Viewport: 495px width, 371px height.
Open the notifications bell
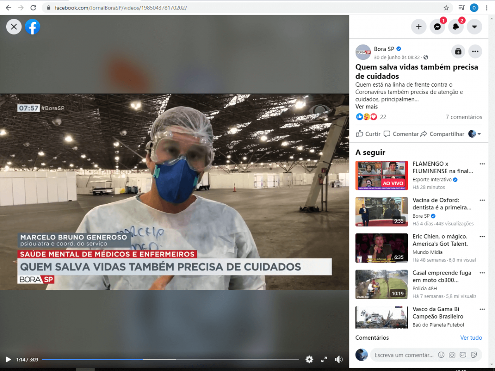pos(456,27)
